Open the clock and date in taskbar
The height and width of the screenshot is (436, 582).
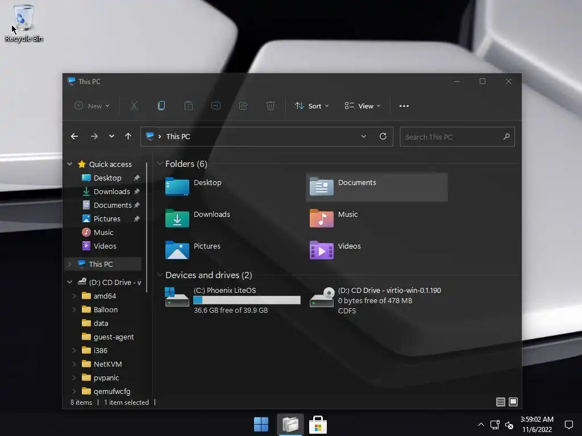pyautogui.click(x=537, y=425)
